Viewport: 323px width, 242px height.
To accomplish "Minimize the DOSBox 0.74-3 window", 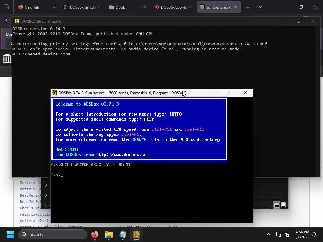I will point(217,93).
